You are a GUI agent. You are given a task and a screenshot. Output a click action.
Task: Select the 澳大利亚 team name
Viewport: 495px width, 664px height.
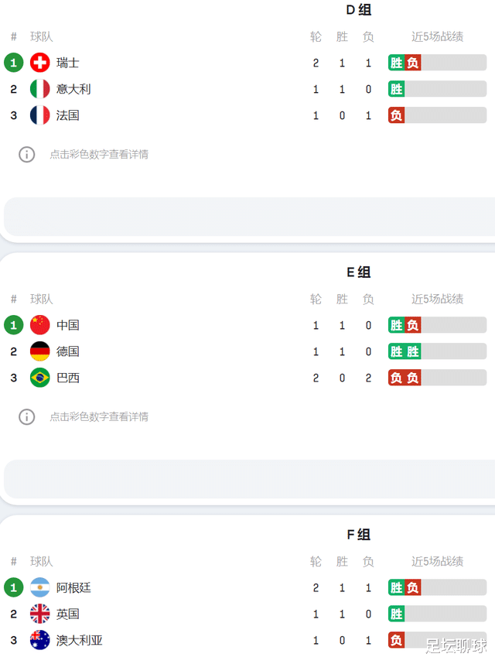80,640
